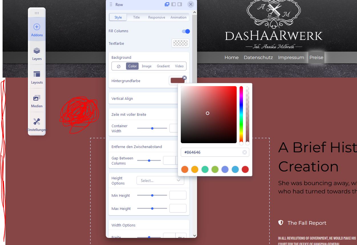Screen dimensions: 357x245
Task: Switch to the Animation tab
Action: click(x=178, y=17)
